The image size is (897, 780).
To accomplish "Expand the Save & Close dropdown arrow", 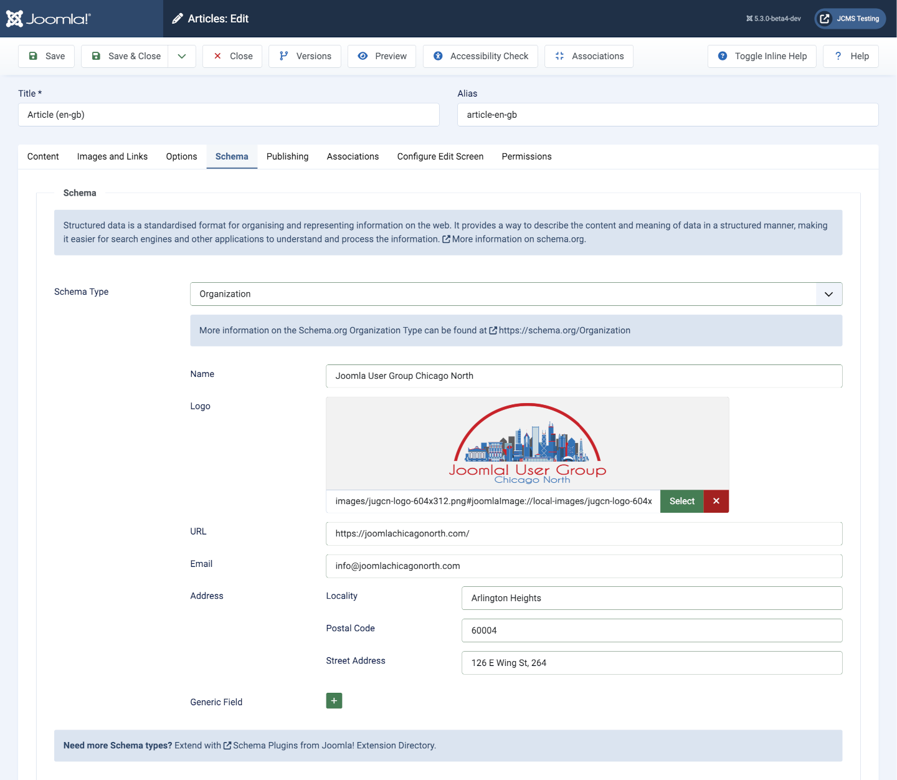I will pyautogui.click(x=182, y=56).
